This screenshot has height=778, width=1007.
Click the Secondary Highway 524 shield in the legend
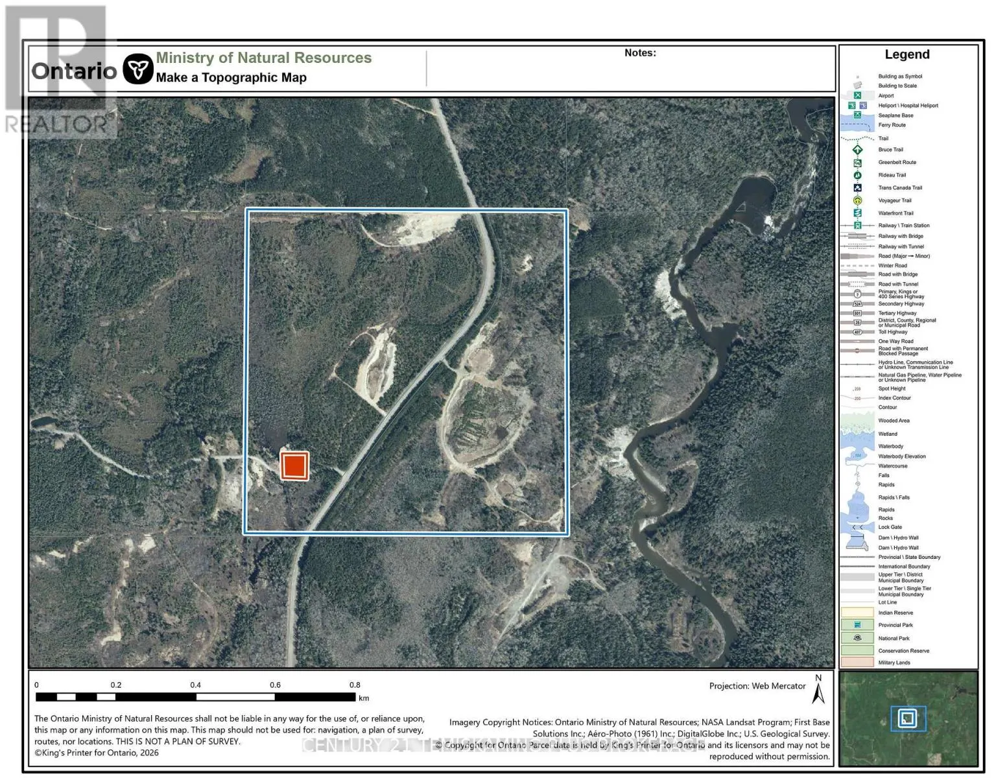(x=857, y=303)
